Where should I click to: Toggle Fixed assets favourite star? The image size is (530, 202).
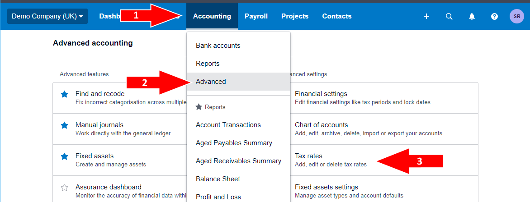[64, 156]
